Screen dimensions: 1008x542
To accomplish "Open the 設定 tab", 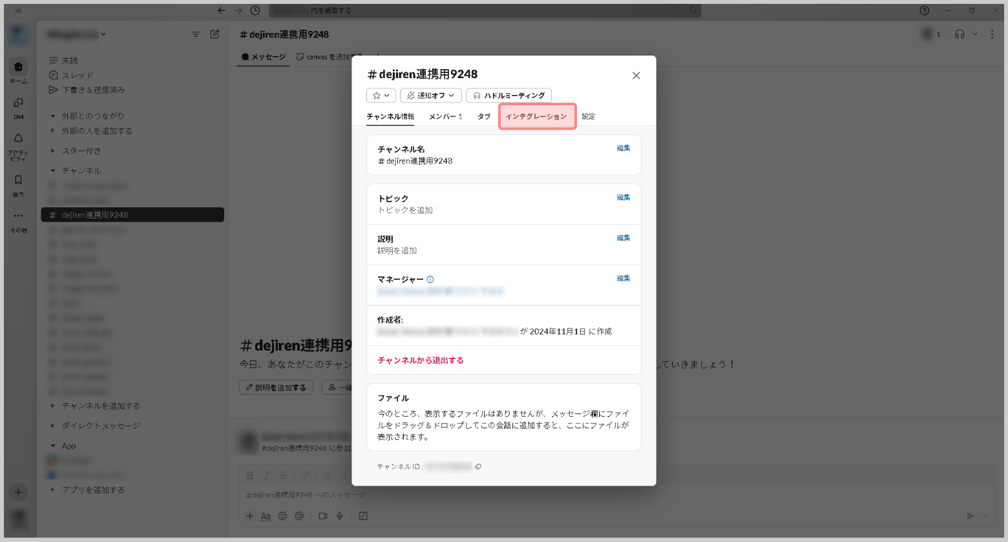I will [x=589, y=117].
